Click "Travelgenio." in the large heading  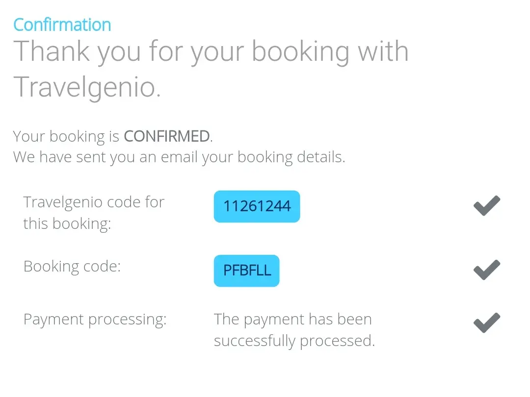(87, 86)
